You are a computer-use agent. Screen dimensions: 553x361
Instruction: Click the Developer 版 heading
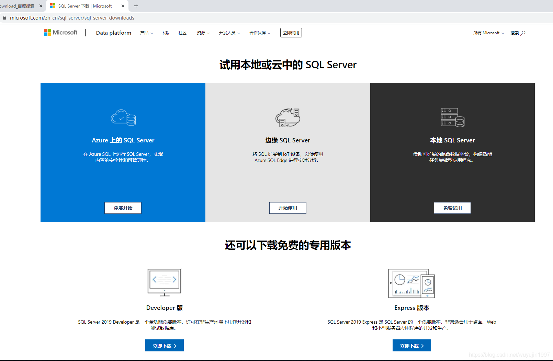pyautogui.click(x=165, y=308)
